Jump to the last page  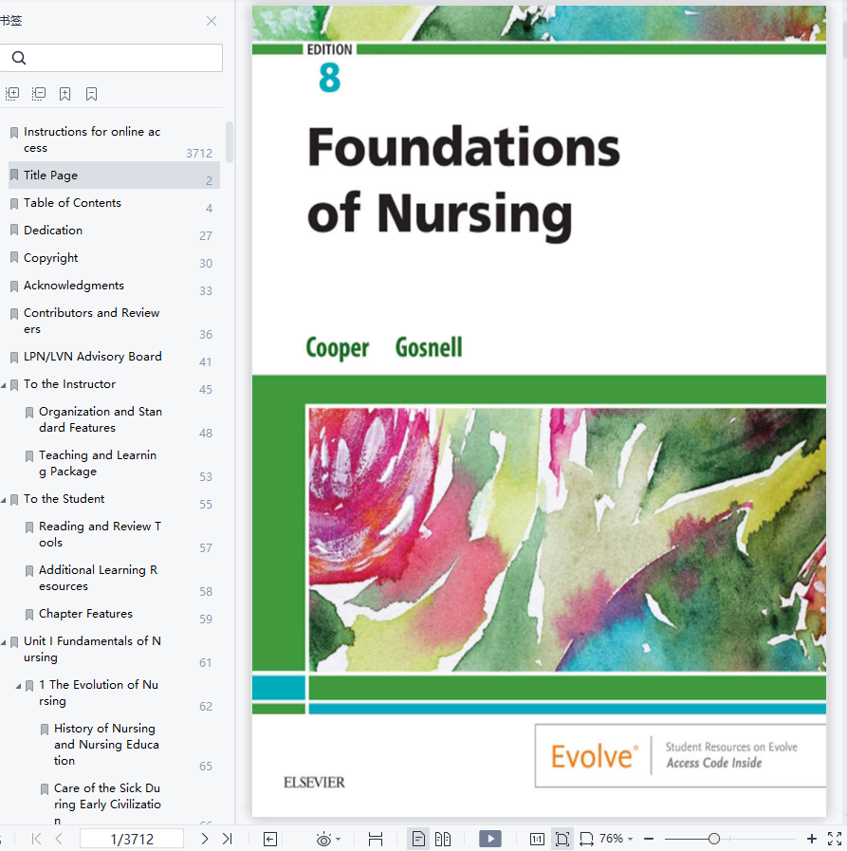[x=228, y=839]
